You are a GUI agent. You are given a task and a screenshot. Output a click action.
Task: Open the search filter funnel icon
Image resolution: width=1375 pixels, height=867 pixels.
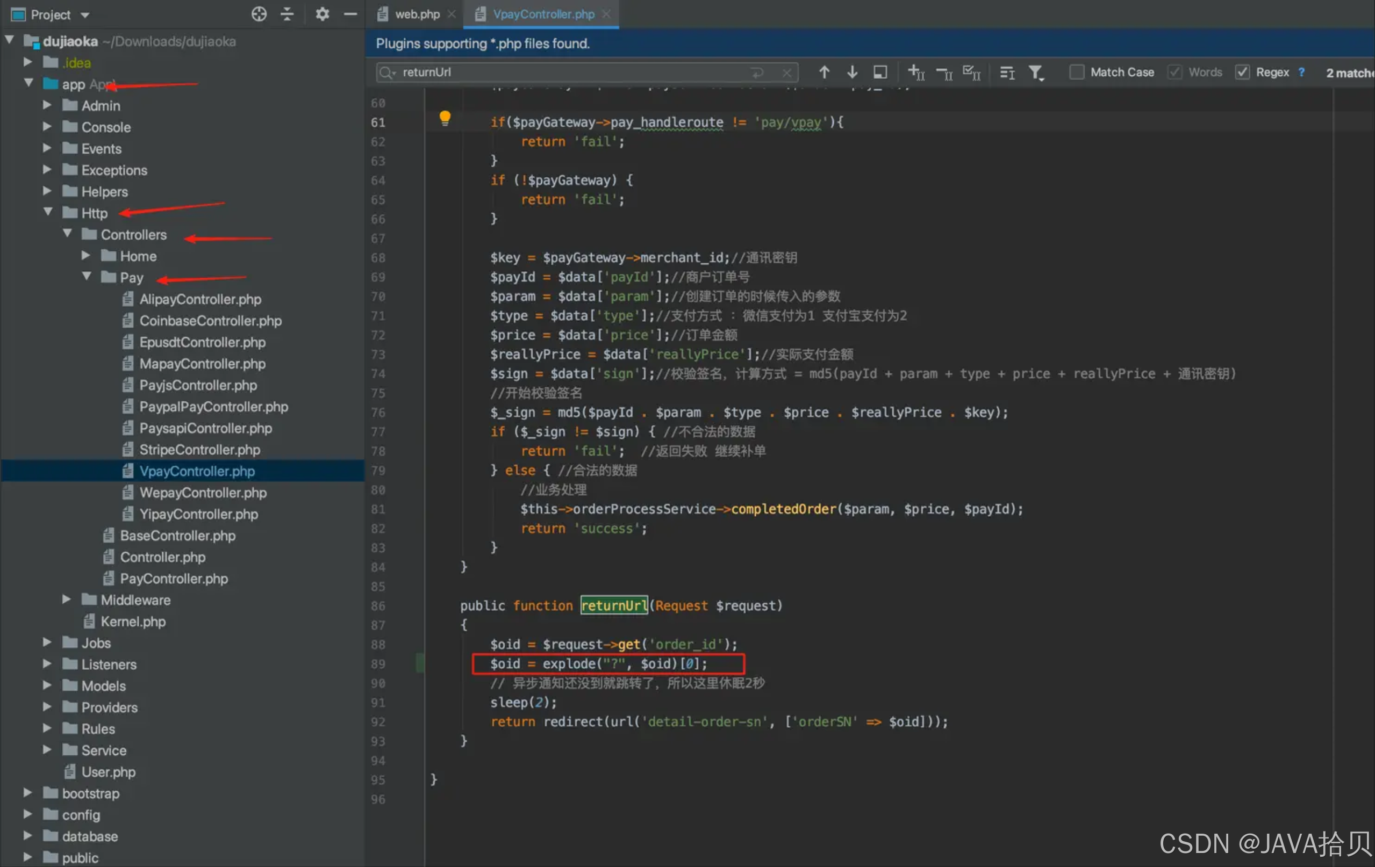click(x=1036, y=73)
